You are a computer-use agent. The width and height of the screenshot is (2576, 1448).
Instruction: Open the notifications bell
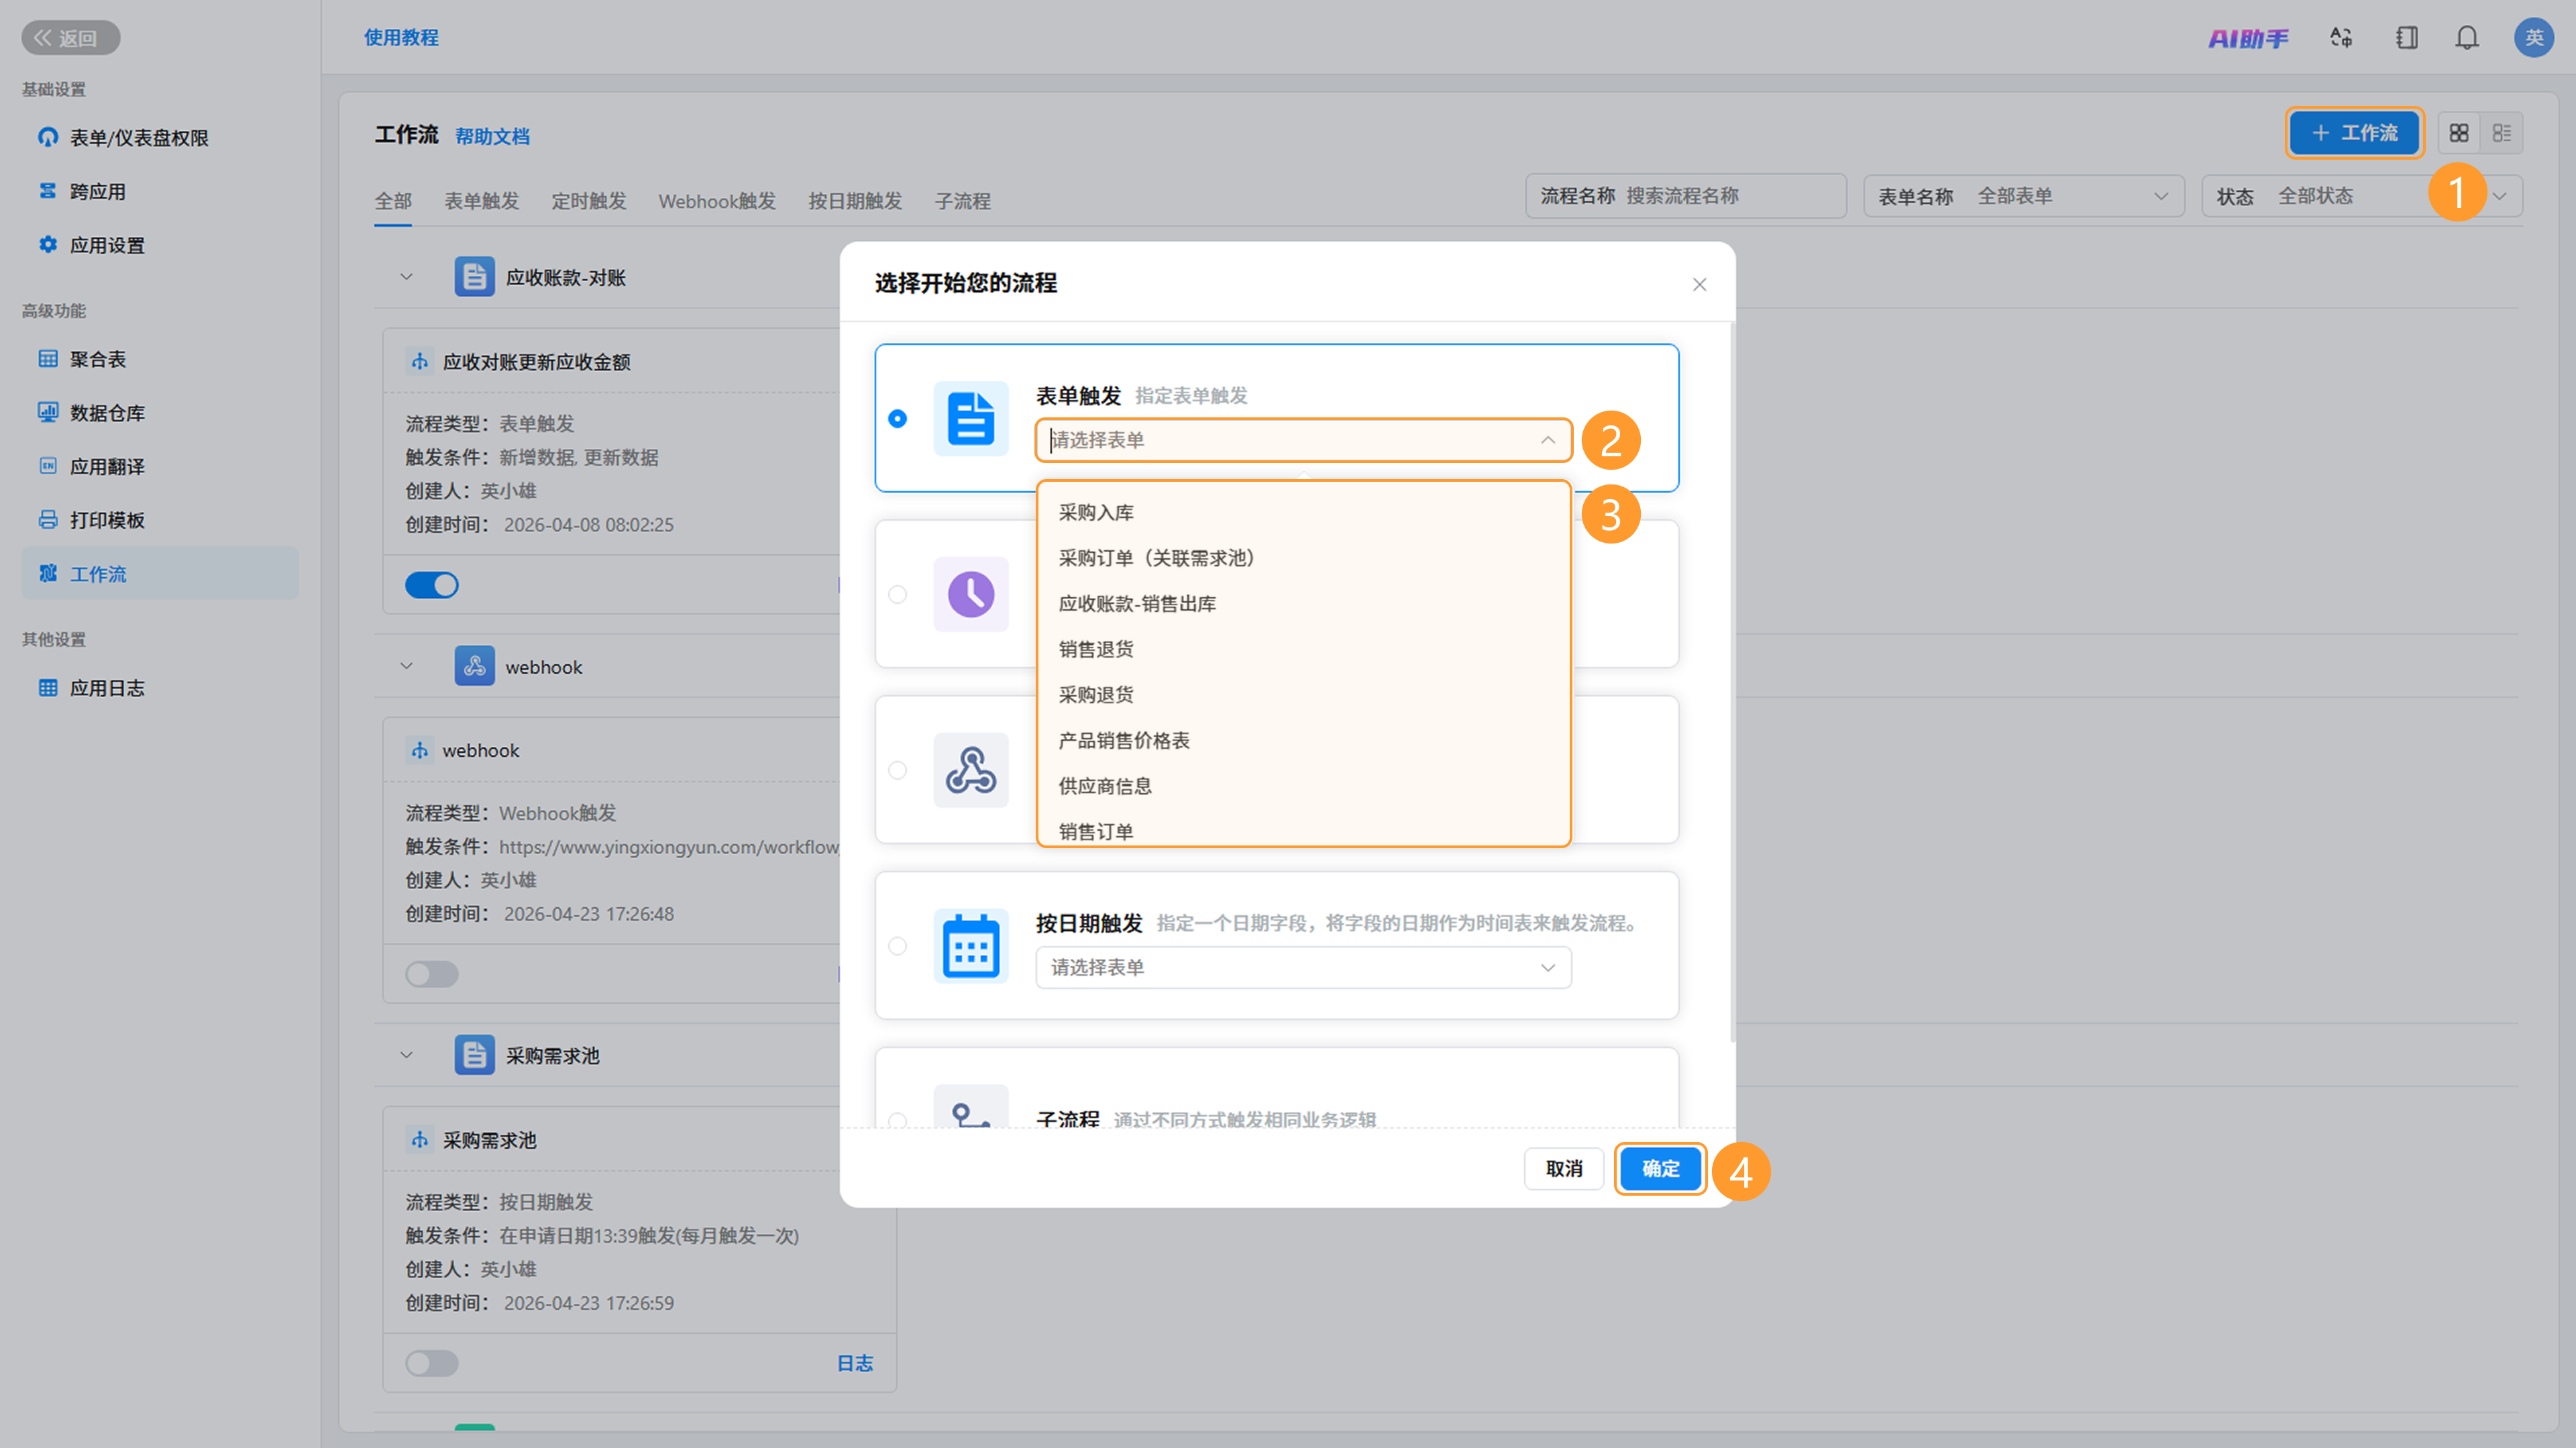click(x=2467, y=38)
